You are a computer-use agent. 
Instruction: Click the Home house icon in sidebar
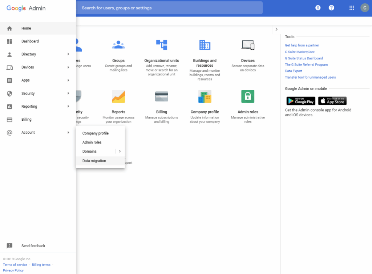point(9,28)
